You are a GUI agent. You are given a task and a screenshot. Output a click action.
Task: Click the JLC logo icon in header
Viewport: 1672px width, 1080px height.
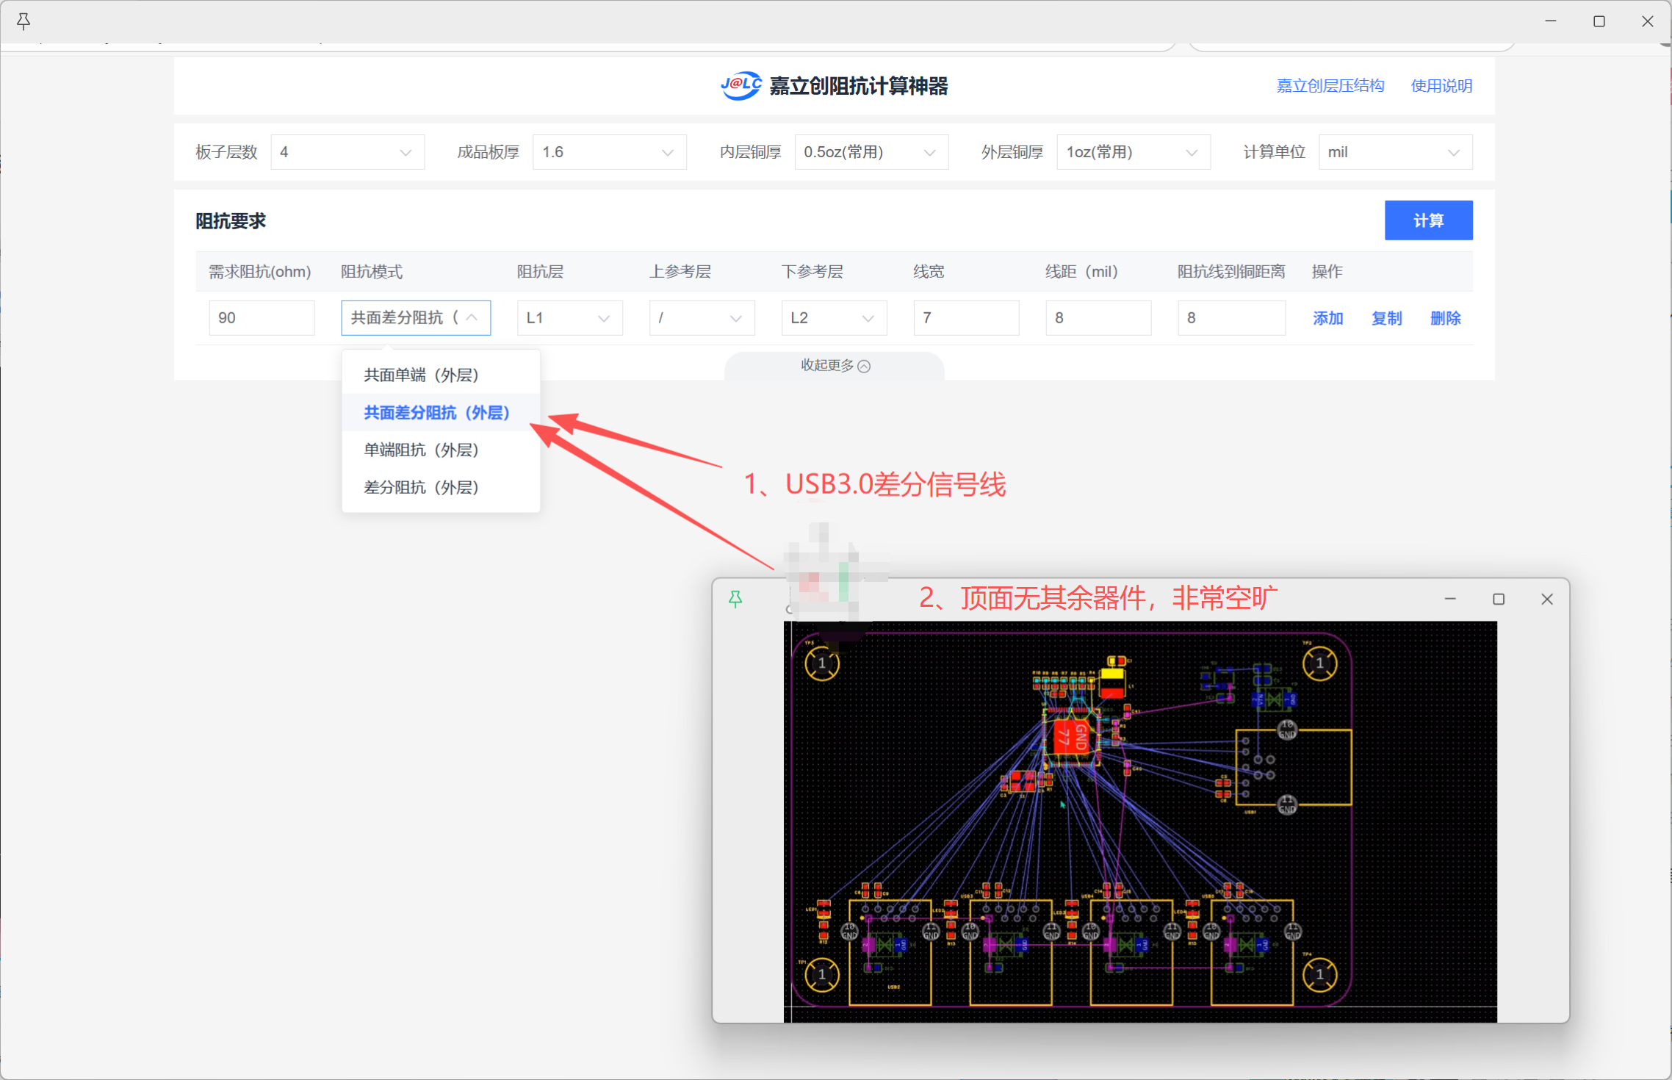[740, 86]
